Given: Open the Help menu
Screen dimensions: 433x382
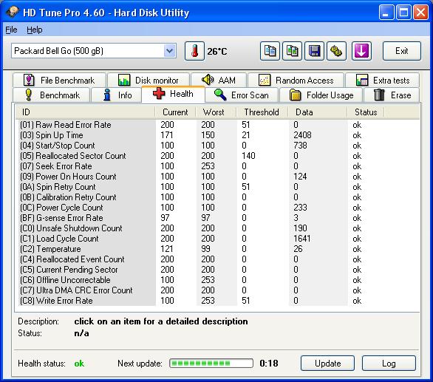Looking at the screenshot, I should (x=35, y=30).
